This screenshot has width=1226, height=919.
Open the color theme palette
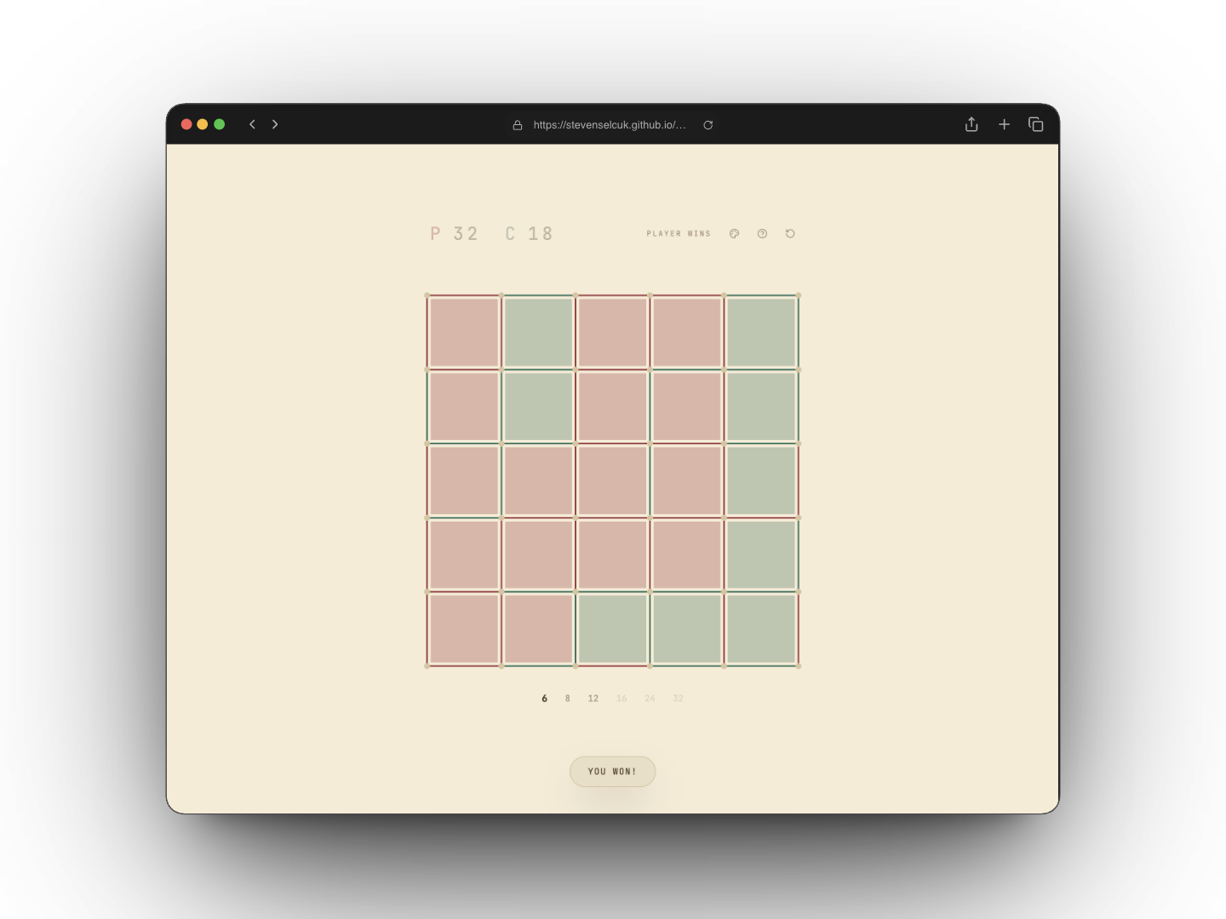(x=734, y=234)
